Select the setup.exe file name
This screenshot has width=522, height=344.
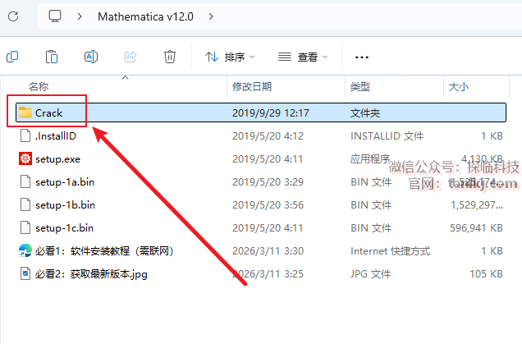tap(58, 159)
